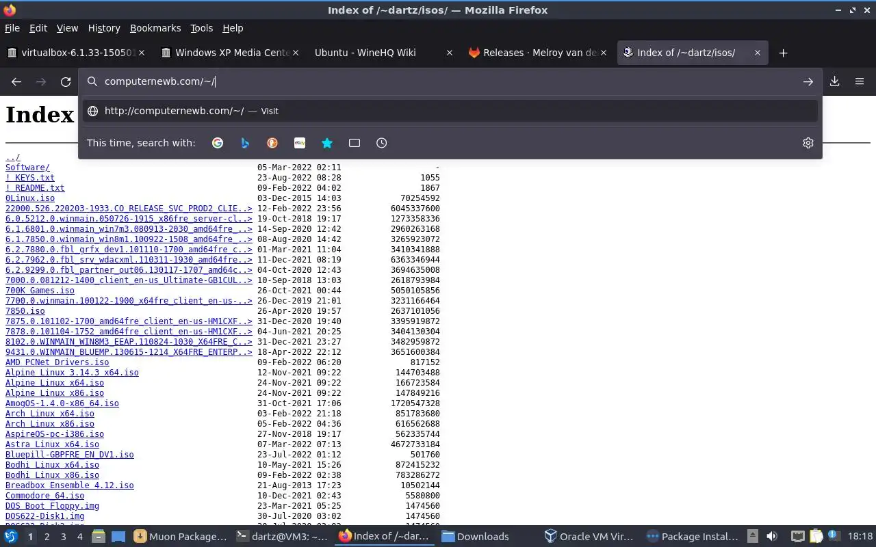Reload the current page
Screen dimensions: 876x547
(x=66, y=81)
